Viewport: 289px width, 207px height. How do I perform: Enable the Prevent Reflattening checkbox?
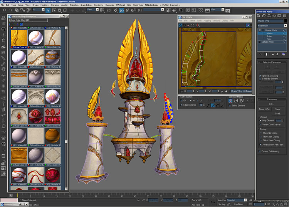(x=260, y=151)
